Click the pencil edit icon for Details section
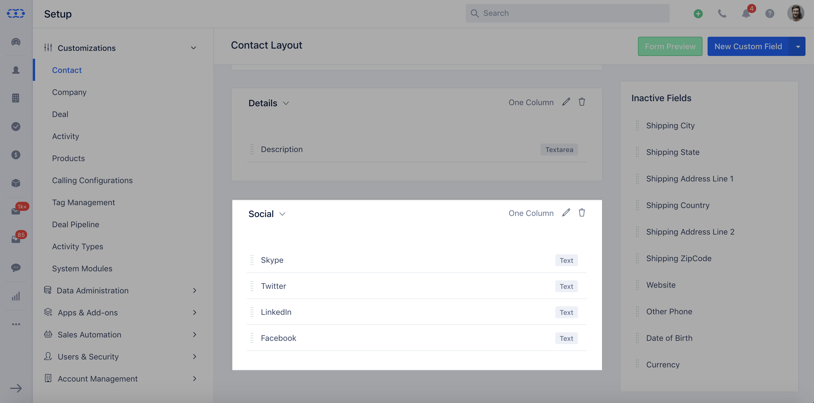 (566, 102)
